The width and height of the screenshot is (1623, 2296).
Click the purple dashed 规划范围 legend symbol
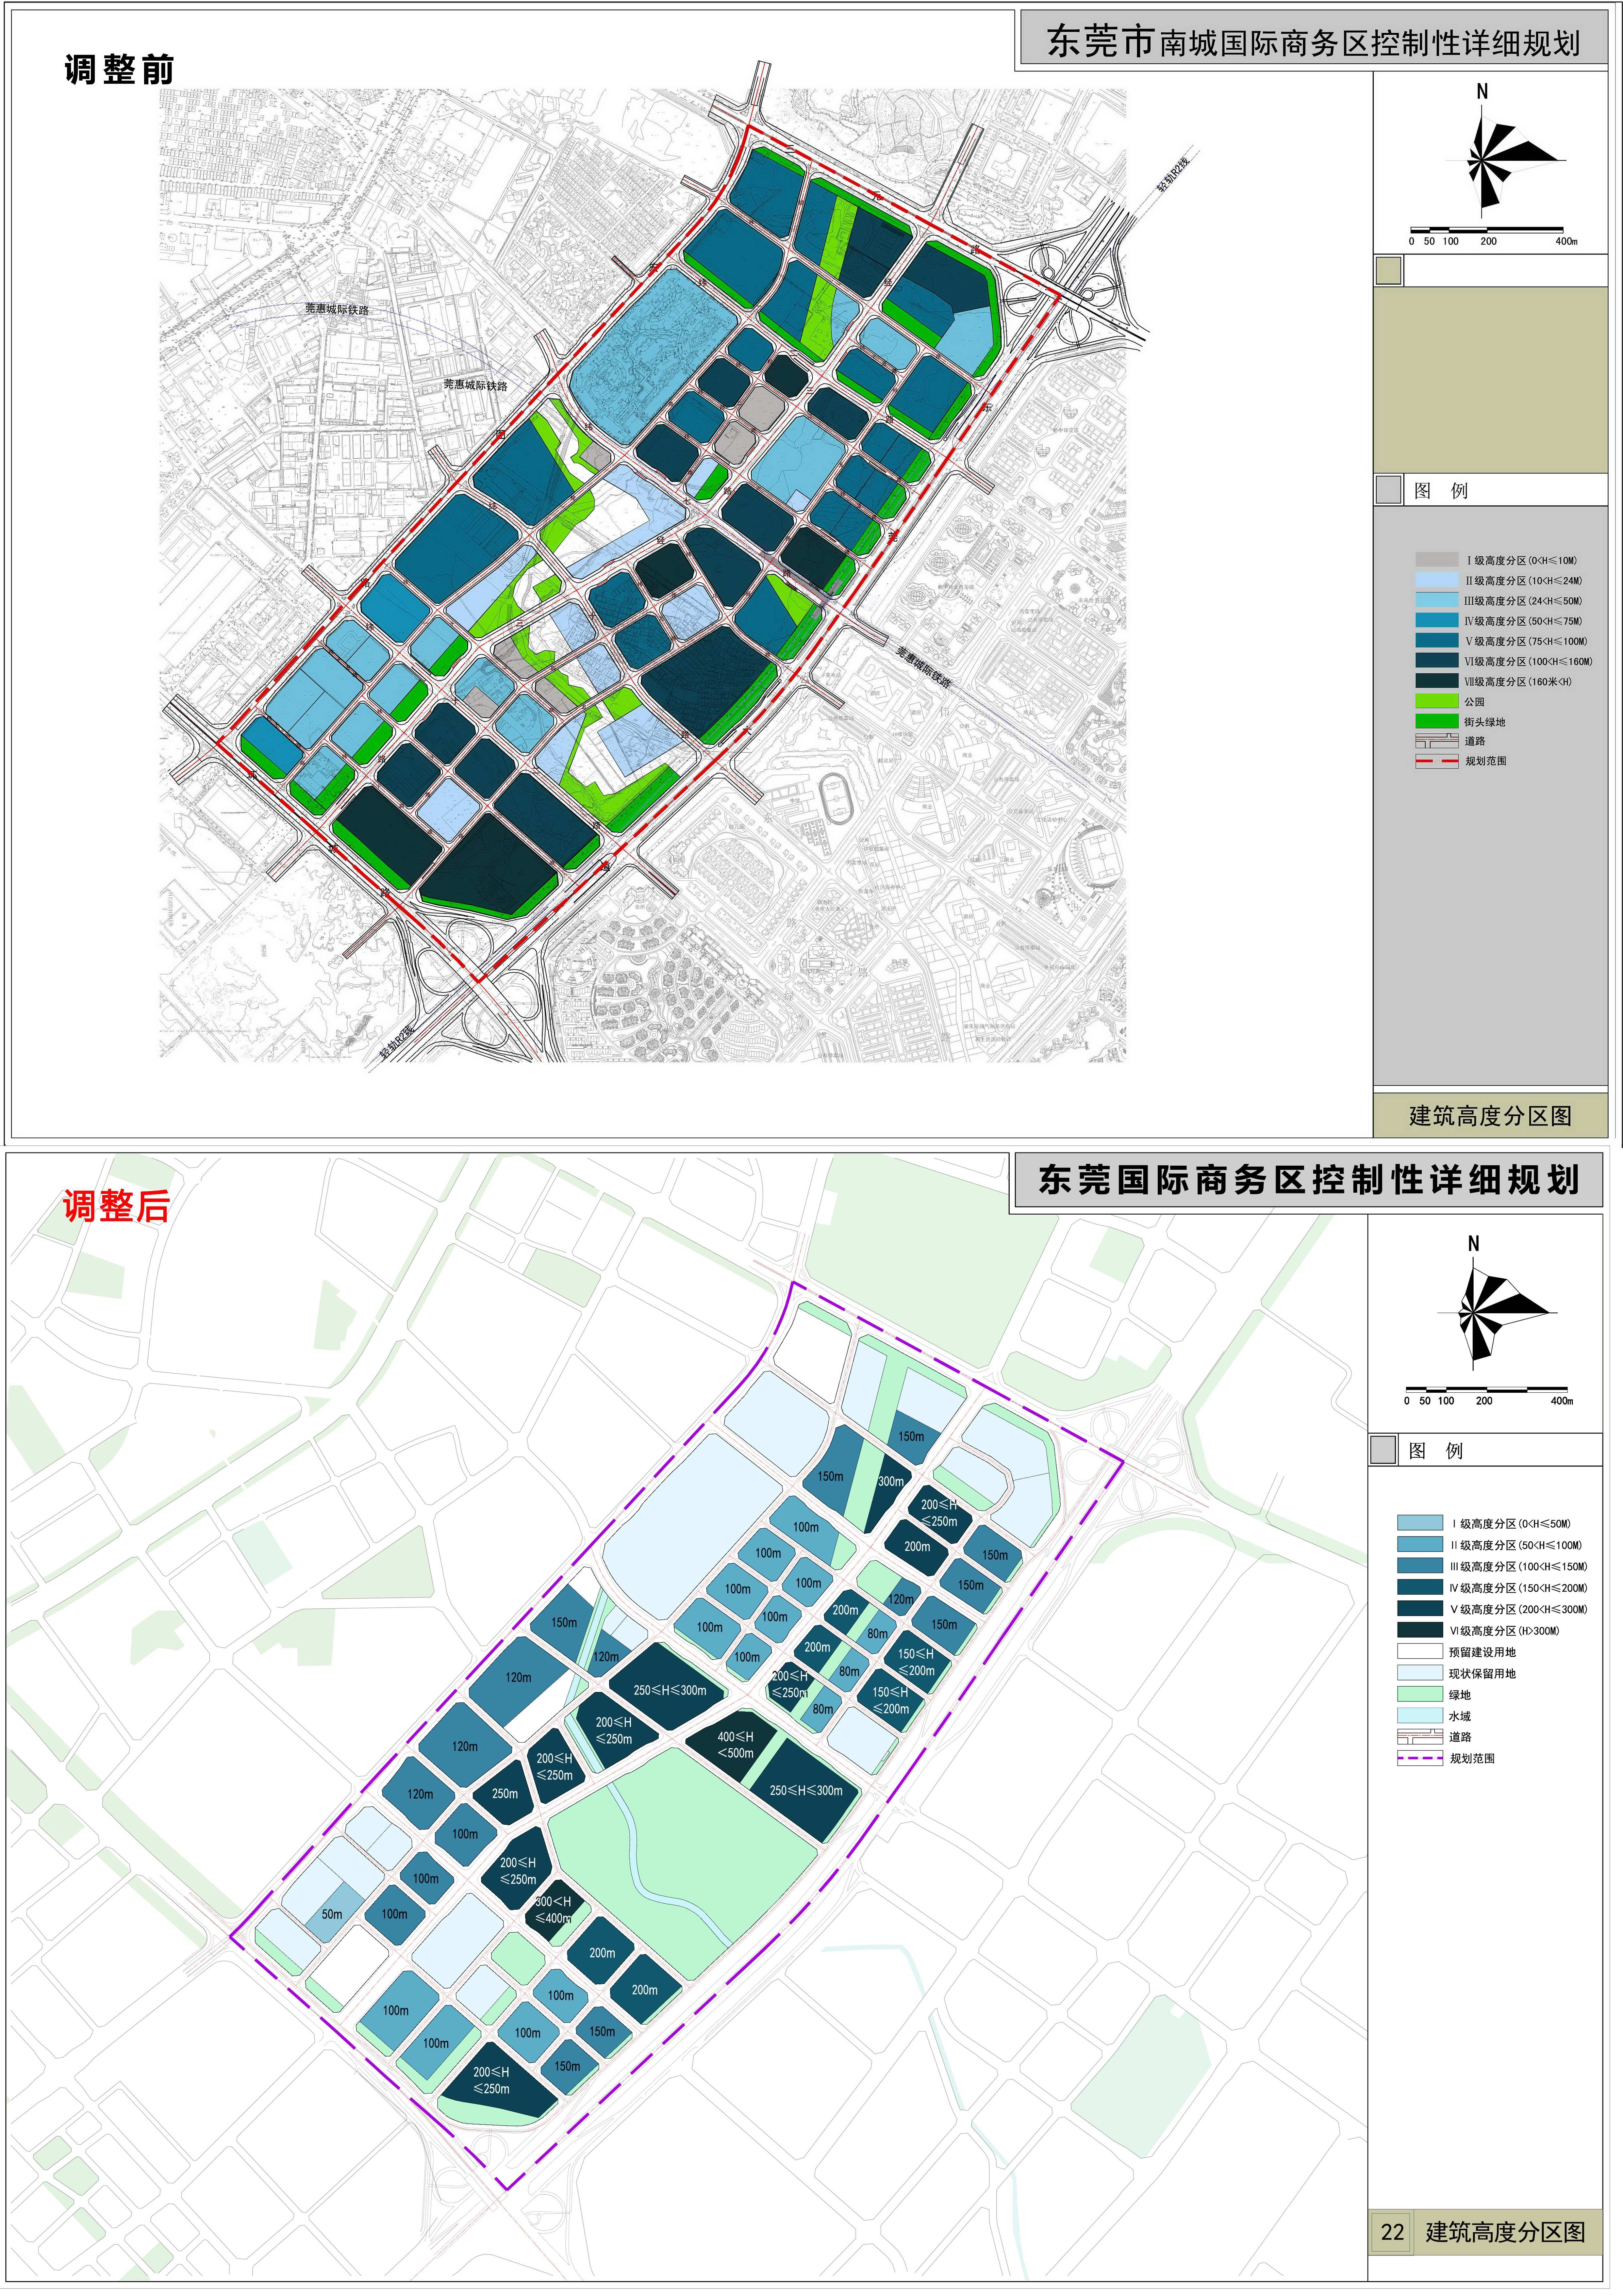pyautogui.click(x=1420, y=1758)
